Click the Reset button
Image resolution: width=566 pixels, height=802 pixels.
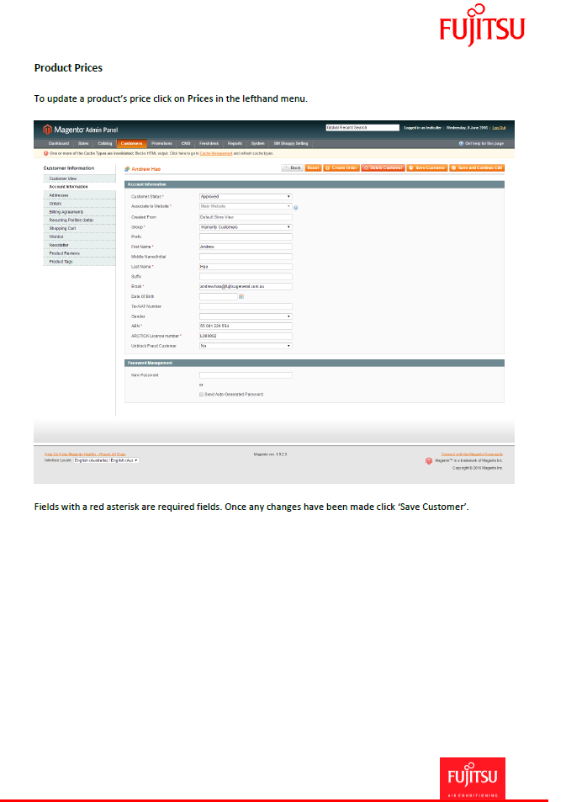(314, 167)
